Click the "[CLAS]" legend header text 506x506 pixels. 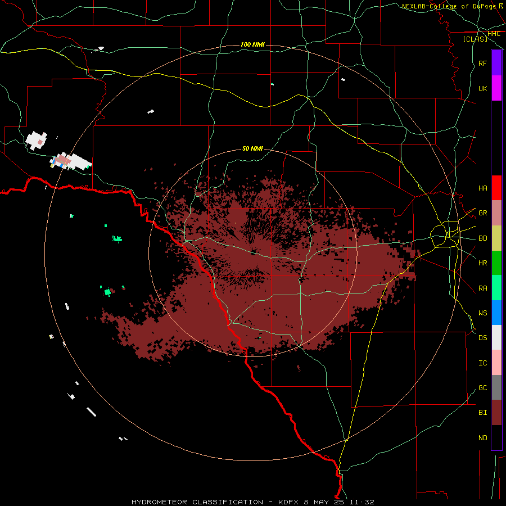(x=475, y=39)
